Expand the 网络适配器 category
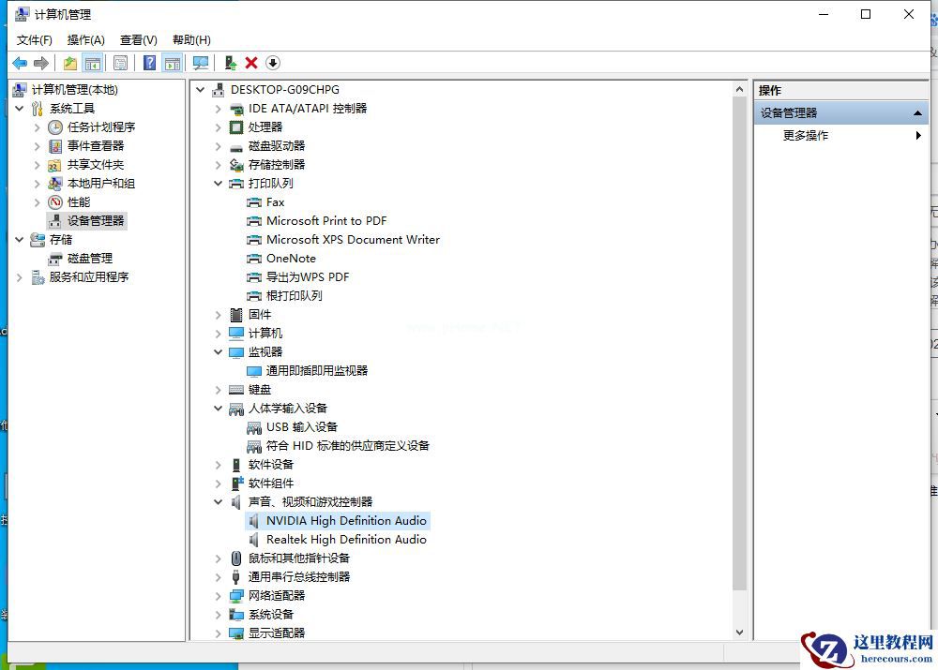Screen dimensions: 938x670 point(218,595)
